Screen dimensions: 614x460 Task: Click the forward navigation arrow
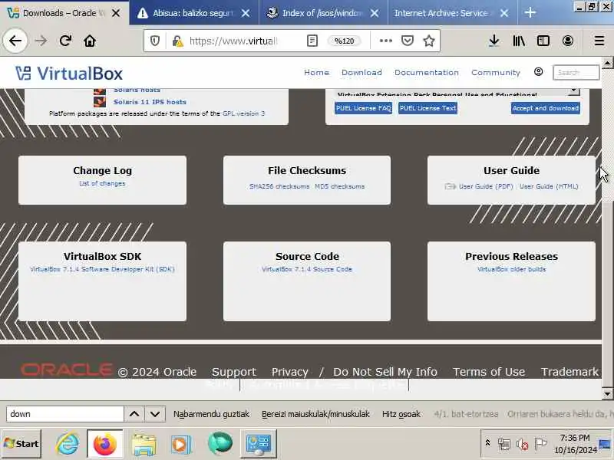click(41, 41)
